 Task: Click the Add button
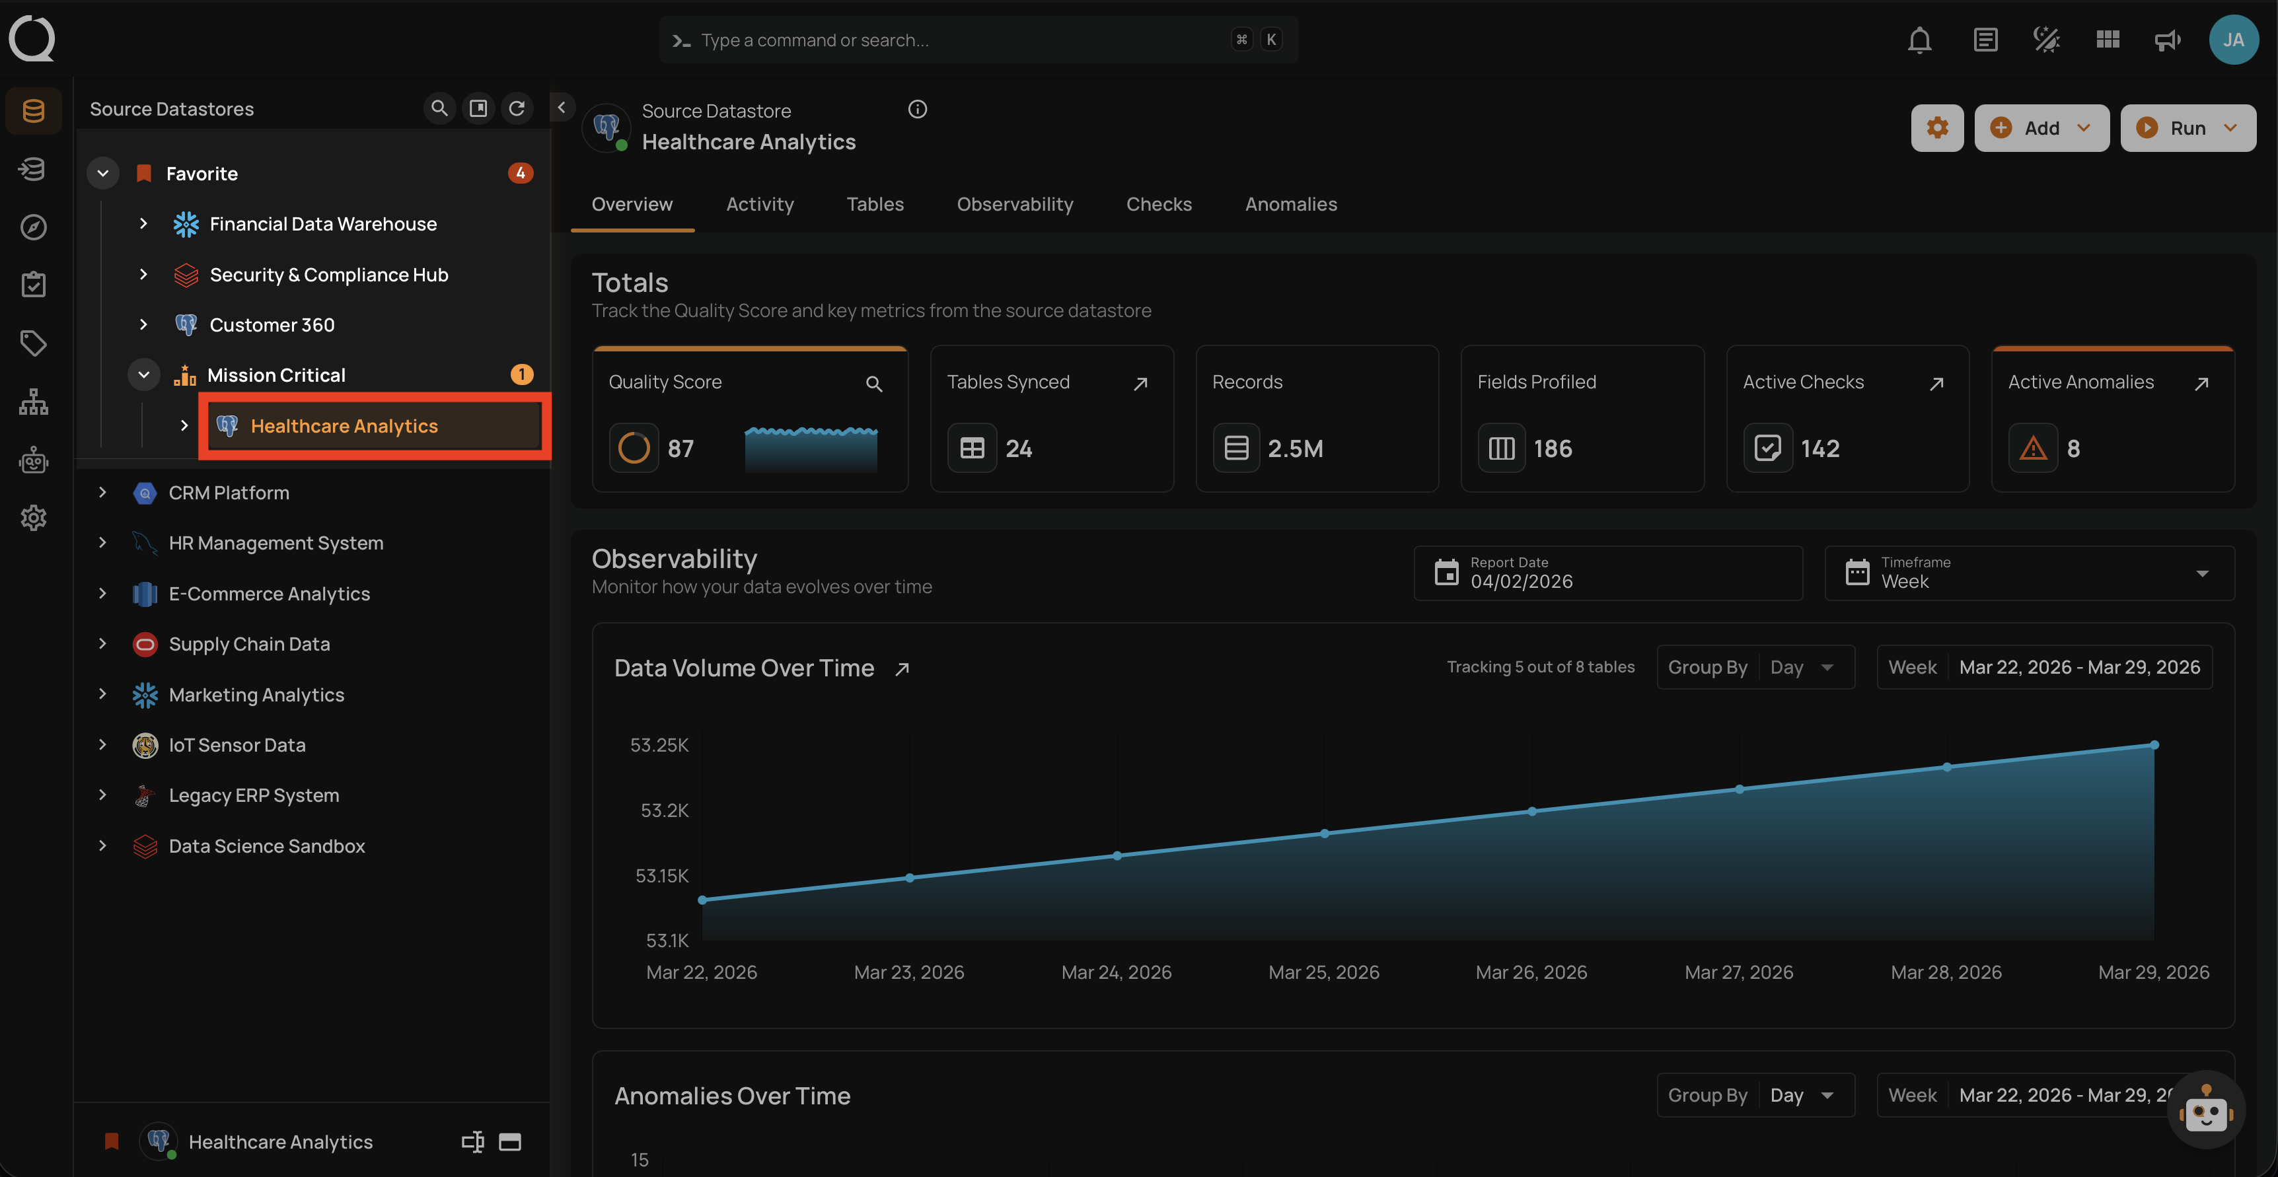[2042, 127]
